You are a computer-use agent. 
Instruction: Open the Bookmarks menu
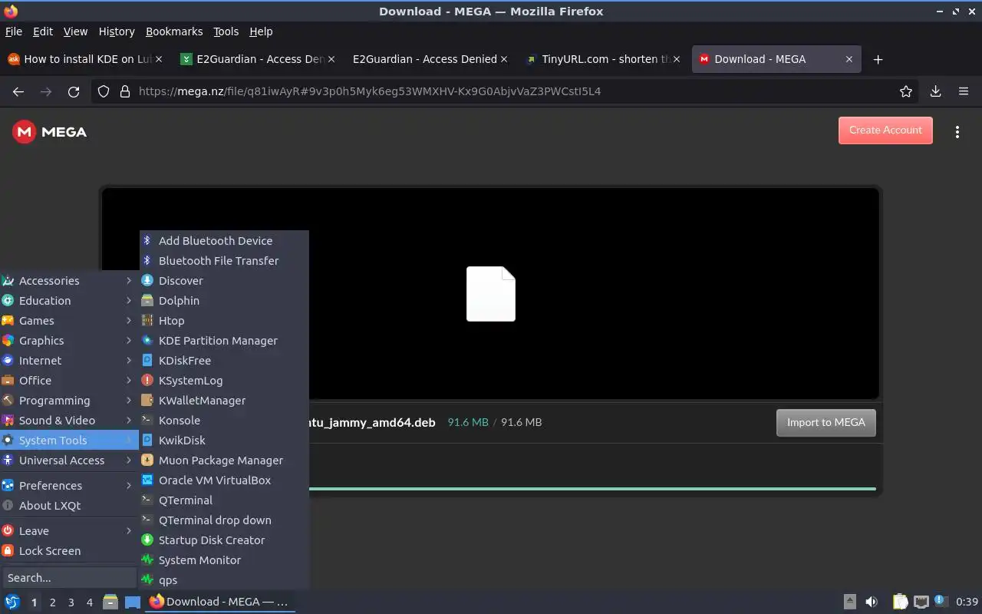174,31
